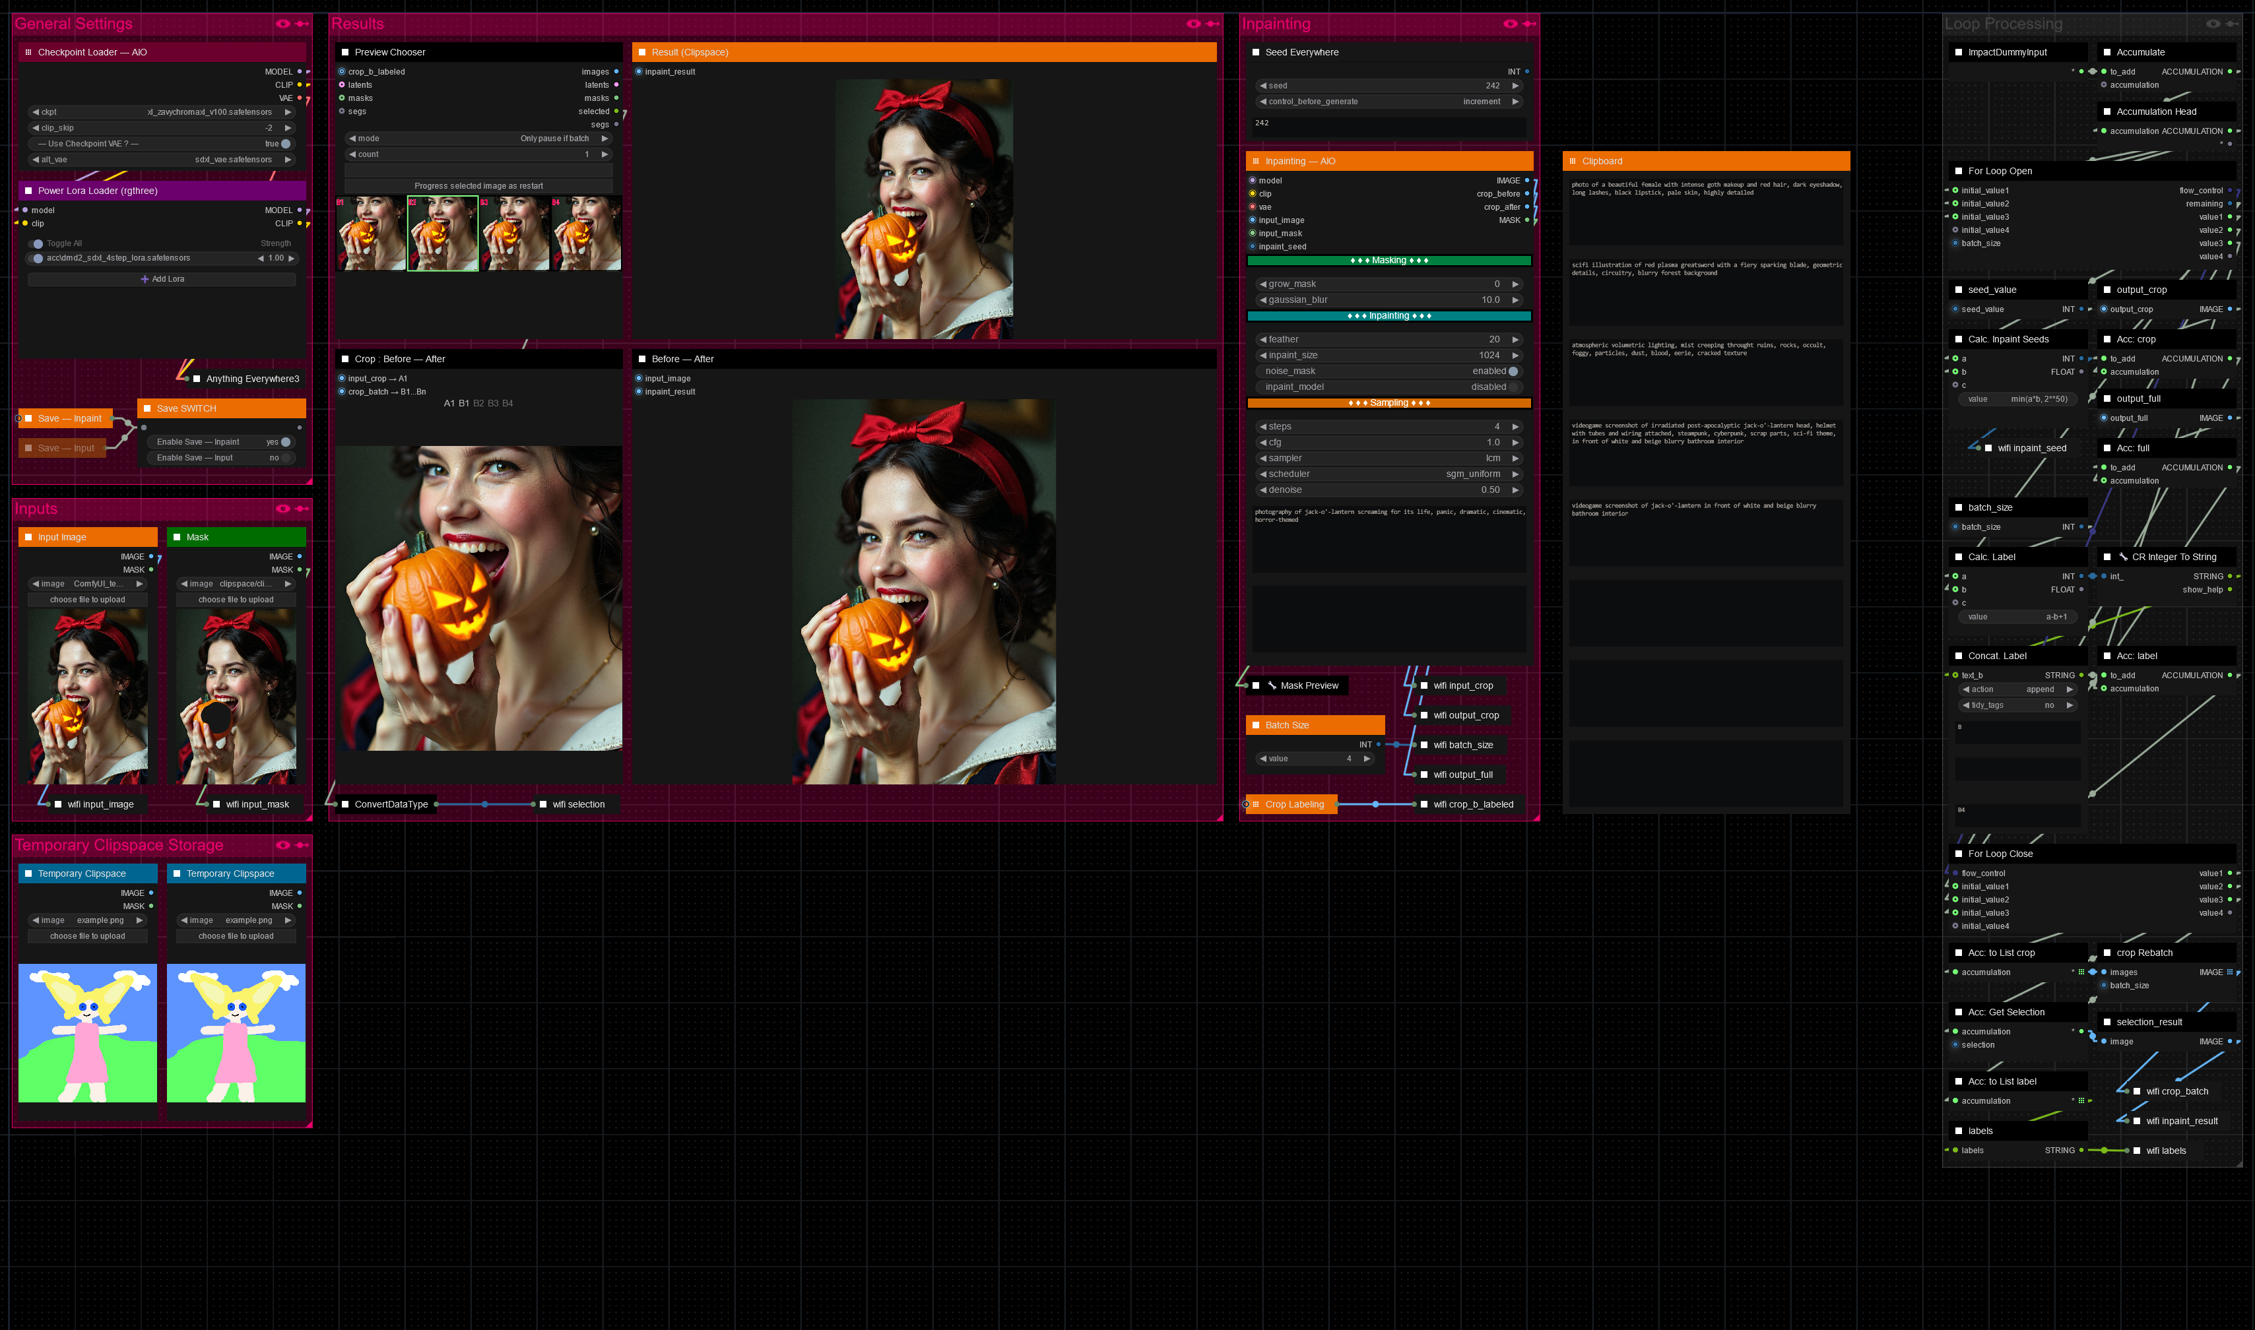Toggle Enable Save — Input switch
The height and width of the screenshot is (1330, 2255).
(x=285, y=458)
